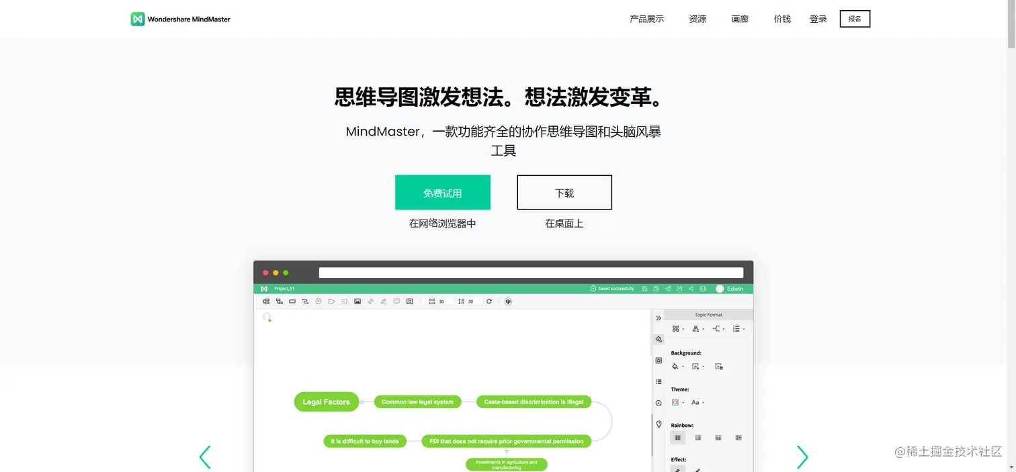The width and height of the screenshot is (1016, 472).
Task: Open the Theme color palette dropdown
Action: pos(679,402)
